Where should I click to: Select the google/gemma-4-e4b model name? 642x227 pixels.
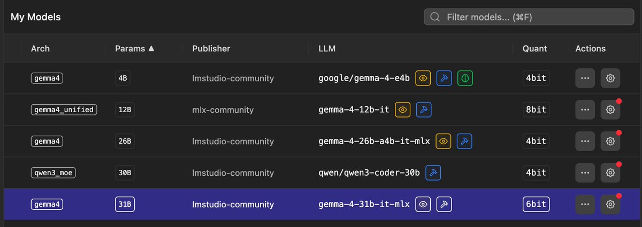pyautogui.click(x=364, y=79)
